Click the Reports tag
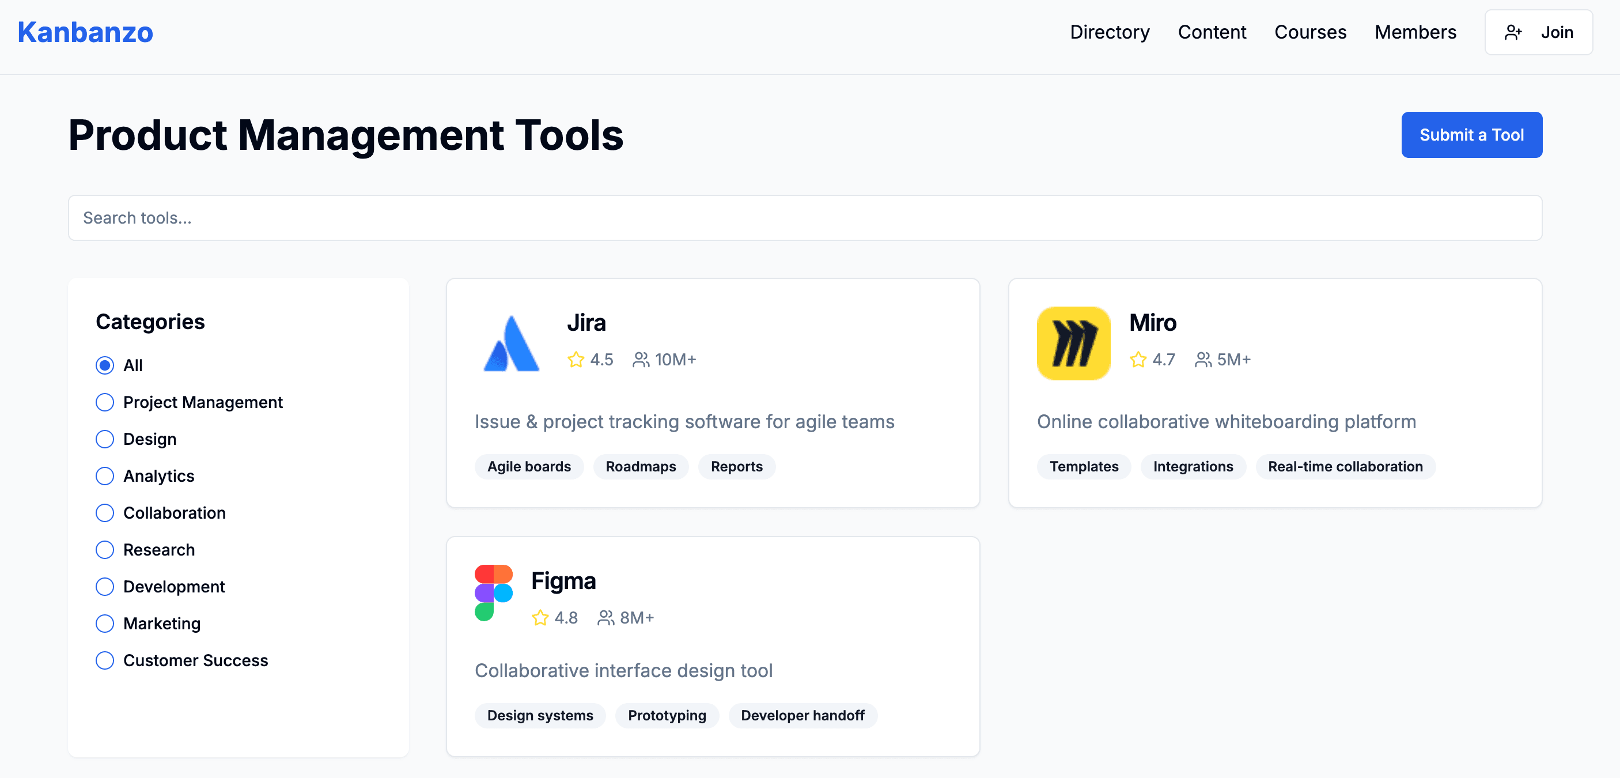Viewport: 1620px width, 778px height. click(736, 467)
